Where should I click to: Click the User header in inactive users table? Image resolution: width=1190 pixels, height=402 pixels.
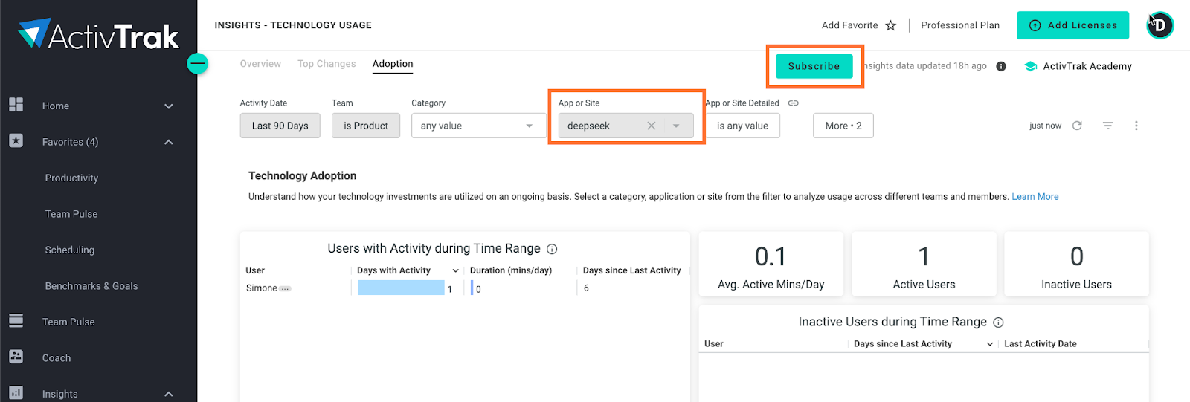(714, 344)
